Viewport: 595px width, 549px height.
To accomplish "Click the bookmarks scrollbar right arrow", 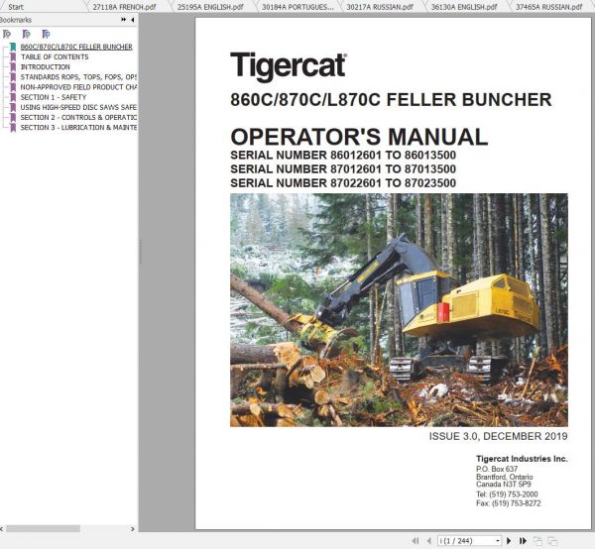I will pos(133,528).
